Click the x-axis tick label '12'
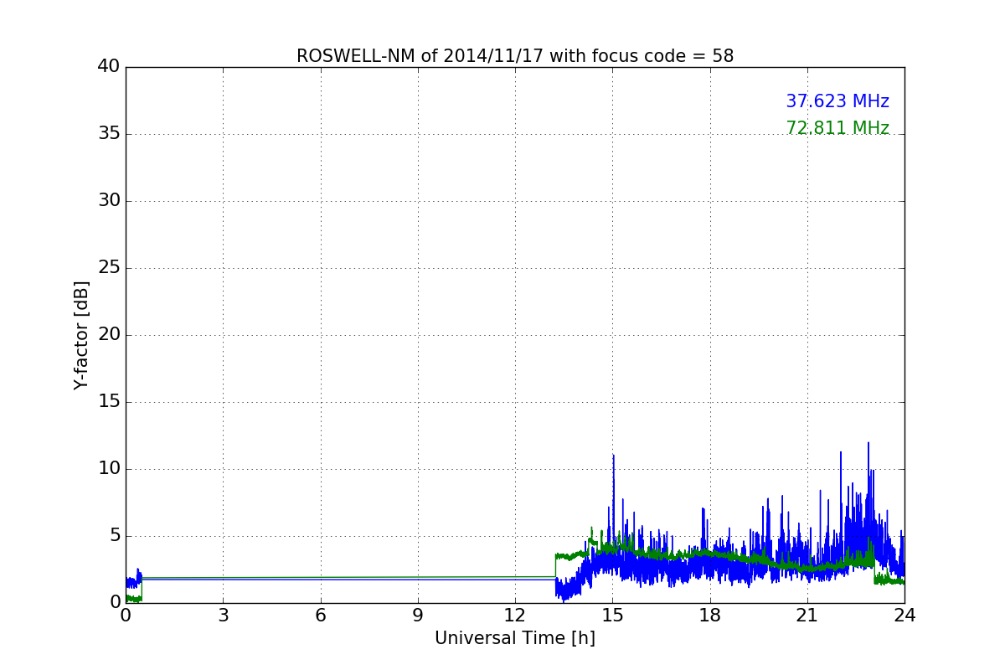The width and height of the screenshot is (1005, 670). 515,616
